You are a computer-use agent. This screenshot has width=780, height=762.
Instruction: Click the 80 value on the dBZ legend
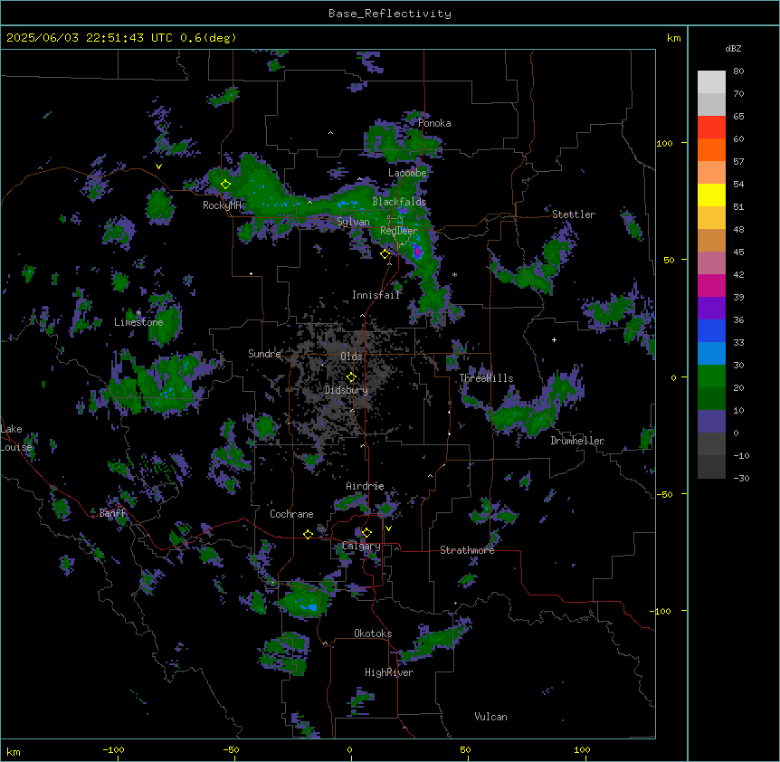[x=738, y=71]
